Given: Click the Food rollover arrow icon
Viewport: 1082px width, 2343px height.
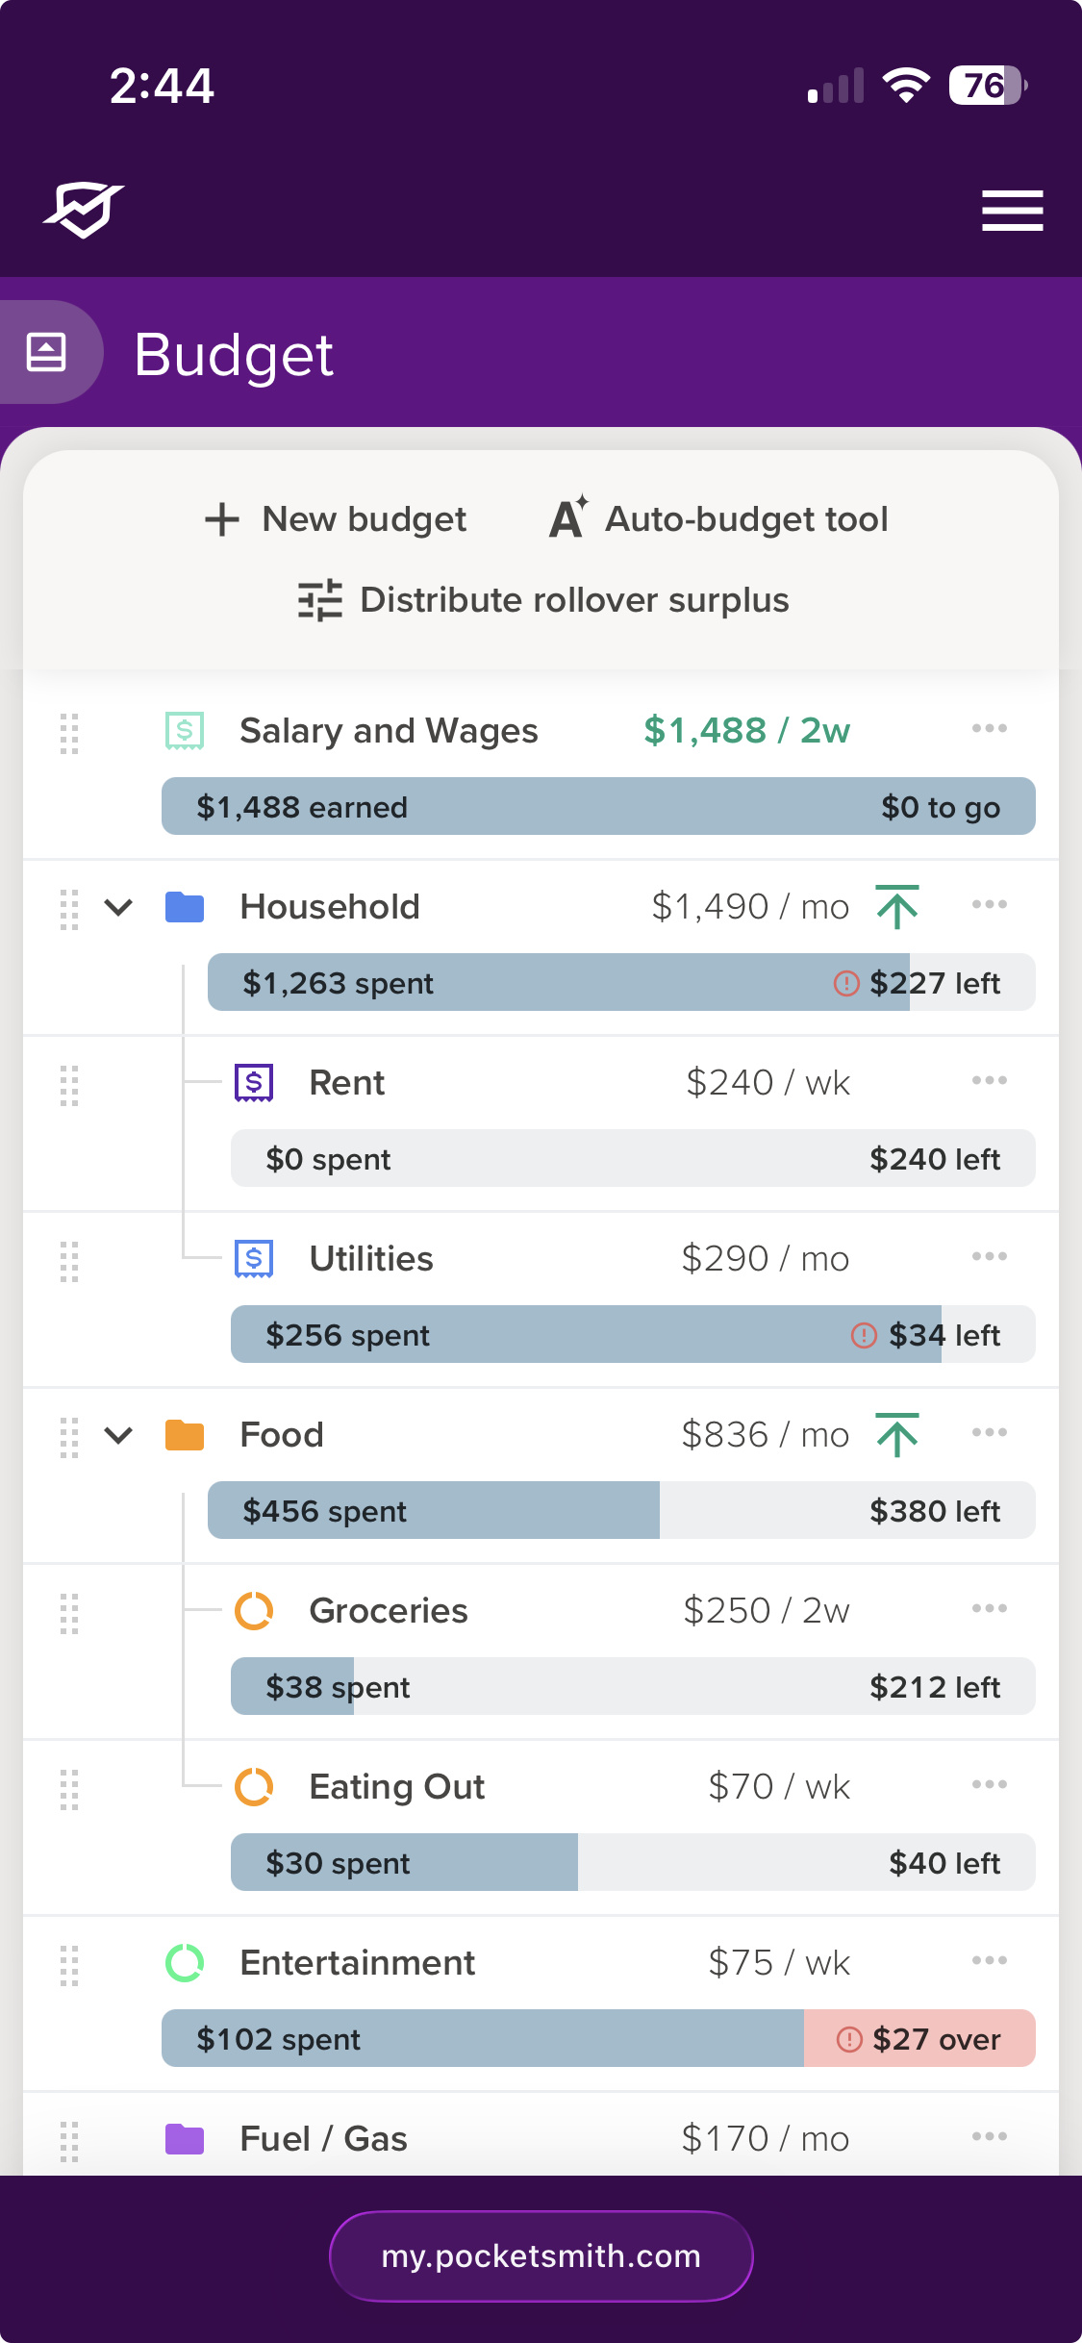Looking at the screenshot, I should tap(897, 1435).
